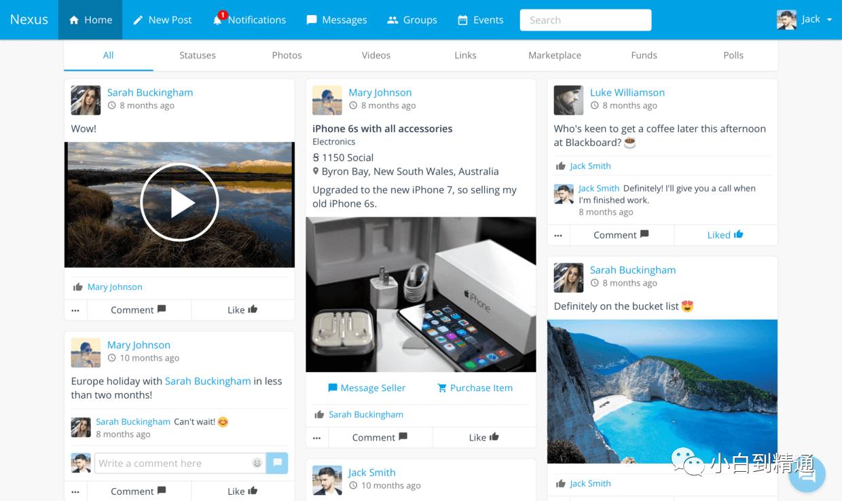The image size is (842, 501).
Task: Expand the Jack user dropdown arrow
Action: (830, 20)
